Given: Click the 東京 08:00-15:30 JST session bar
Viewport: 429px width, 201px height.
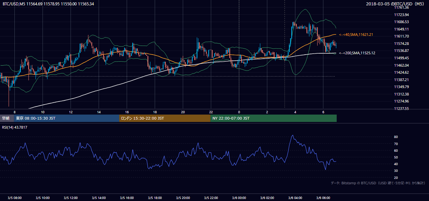Looking at the screenshot, I should point(66,118).
